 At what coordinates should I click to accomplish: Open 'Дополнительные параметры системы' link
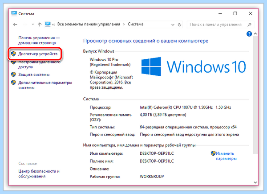coord(45,85)
